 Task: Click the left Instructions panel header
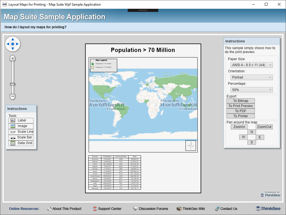[x=21, y=109]
